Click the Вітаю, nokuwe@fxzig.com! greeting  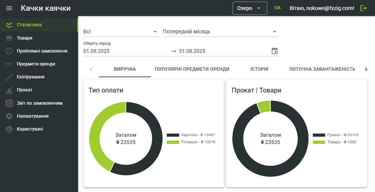322,8
